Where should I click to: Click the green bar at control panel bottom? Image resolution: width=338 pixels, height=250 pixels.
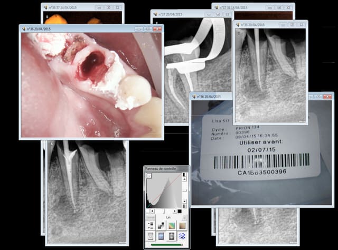[166, 244]
